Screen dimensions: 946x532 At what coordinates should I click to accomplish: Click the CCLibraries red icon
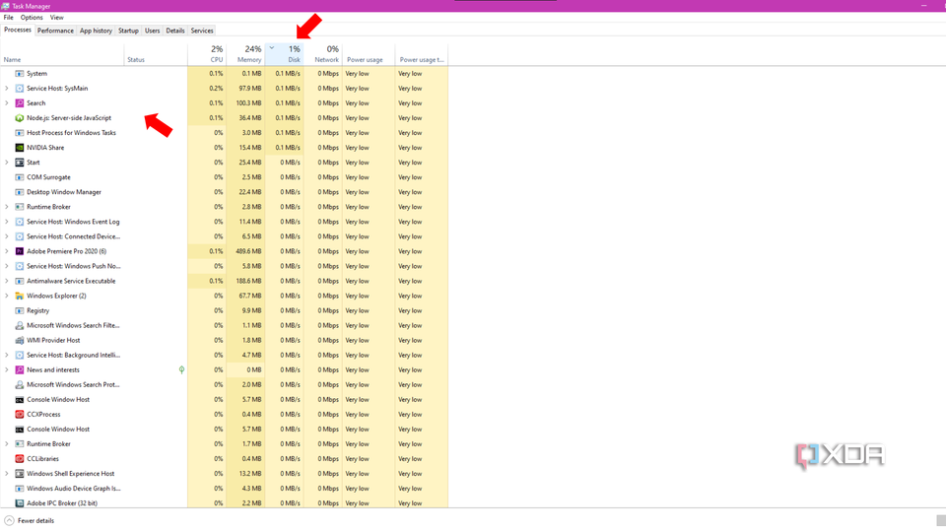point(20,459)
